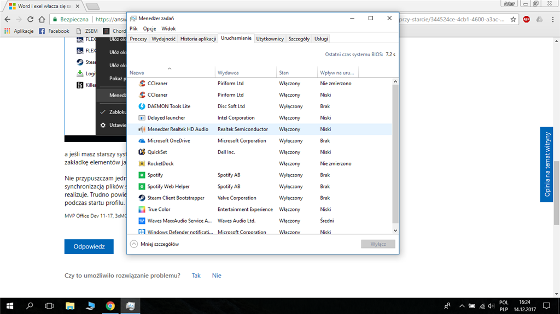Open File Explorer from taskbar
The width and height of the screenshot is (560, 314).
pyautogui.click(x=70, y=306)
